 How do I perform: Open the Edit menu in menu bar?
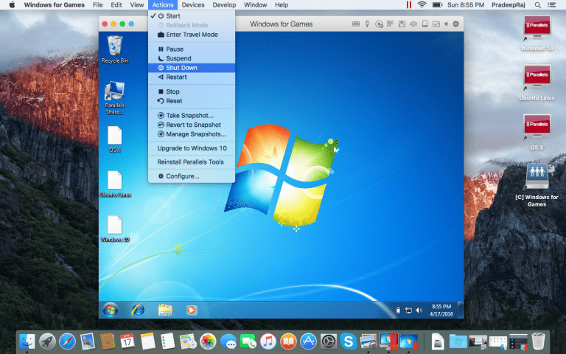[x=116, y=4]
